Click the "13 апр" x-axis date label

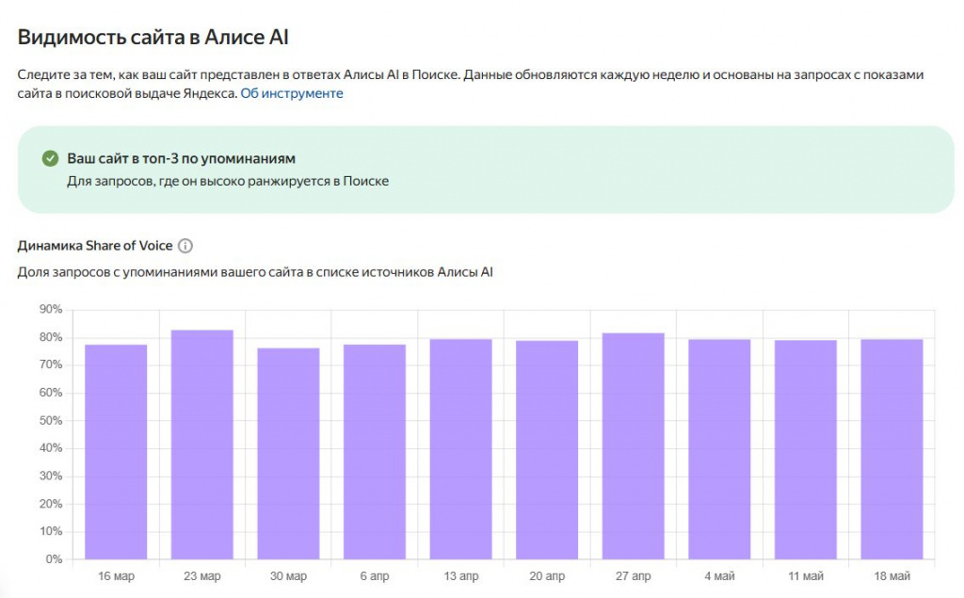[461, 576]
